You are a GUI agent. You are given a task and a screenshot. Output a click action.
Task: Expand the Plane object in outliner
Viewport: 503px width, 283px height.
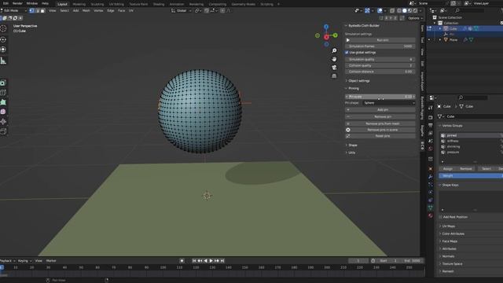tap(440, 40)
